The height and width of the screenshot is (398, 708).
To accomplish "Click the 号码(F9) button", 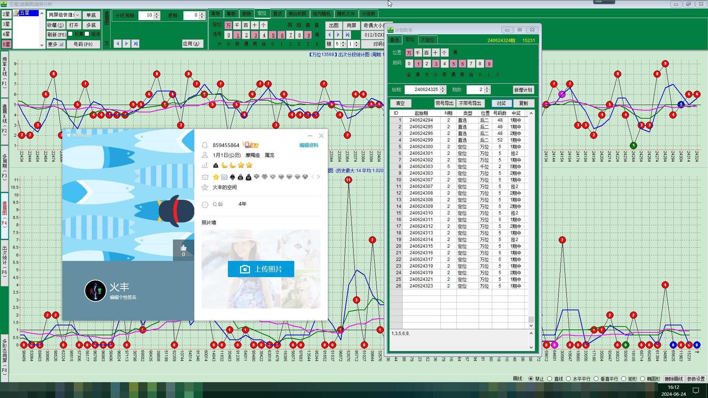I will pos(83,44).
